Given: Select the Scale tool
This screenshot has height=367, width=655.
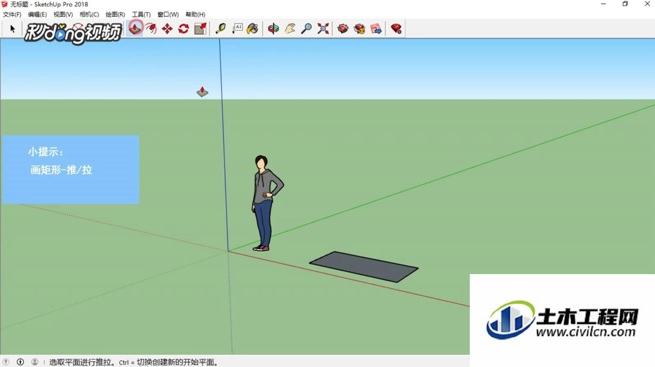Looking at the screenshot, I should coord(200,28).
